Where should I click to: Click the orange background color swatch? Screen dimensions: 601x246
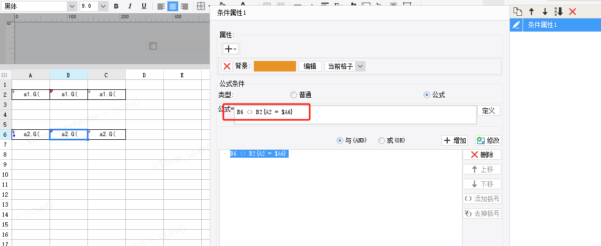pyautogui.click(x=275, y=66)
